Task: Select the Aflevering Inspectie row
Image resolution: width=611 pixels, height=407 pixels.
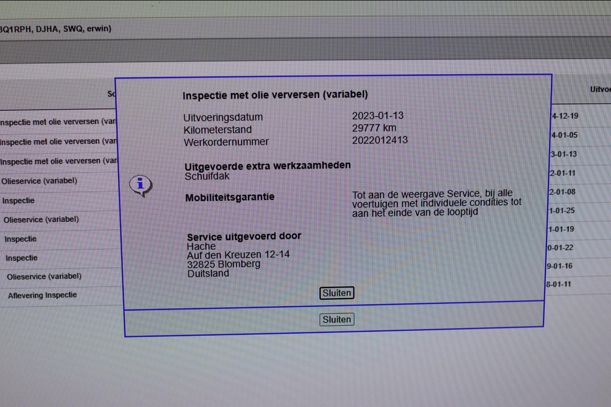Action: (42, 295)
